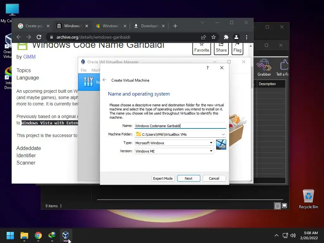
Task: Click the help question mark in dialog
Action: (x=208, y=68)
